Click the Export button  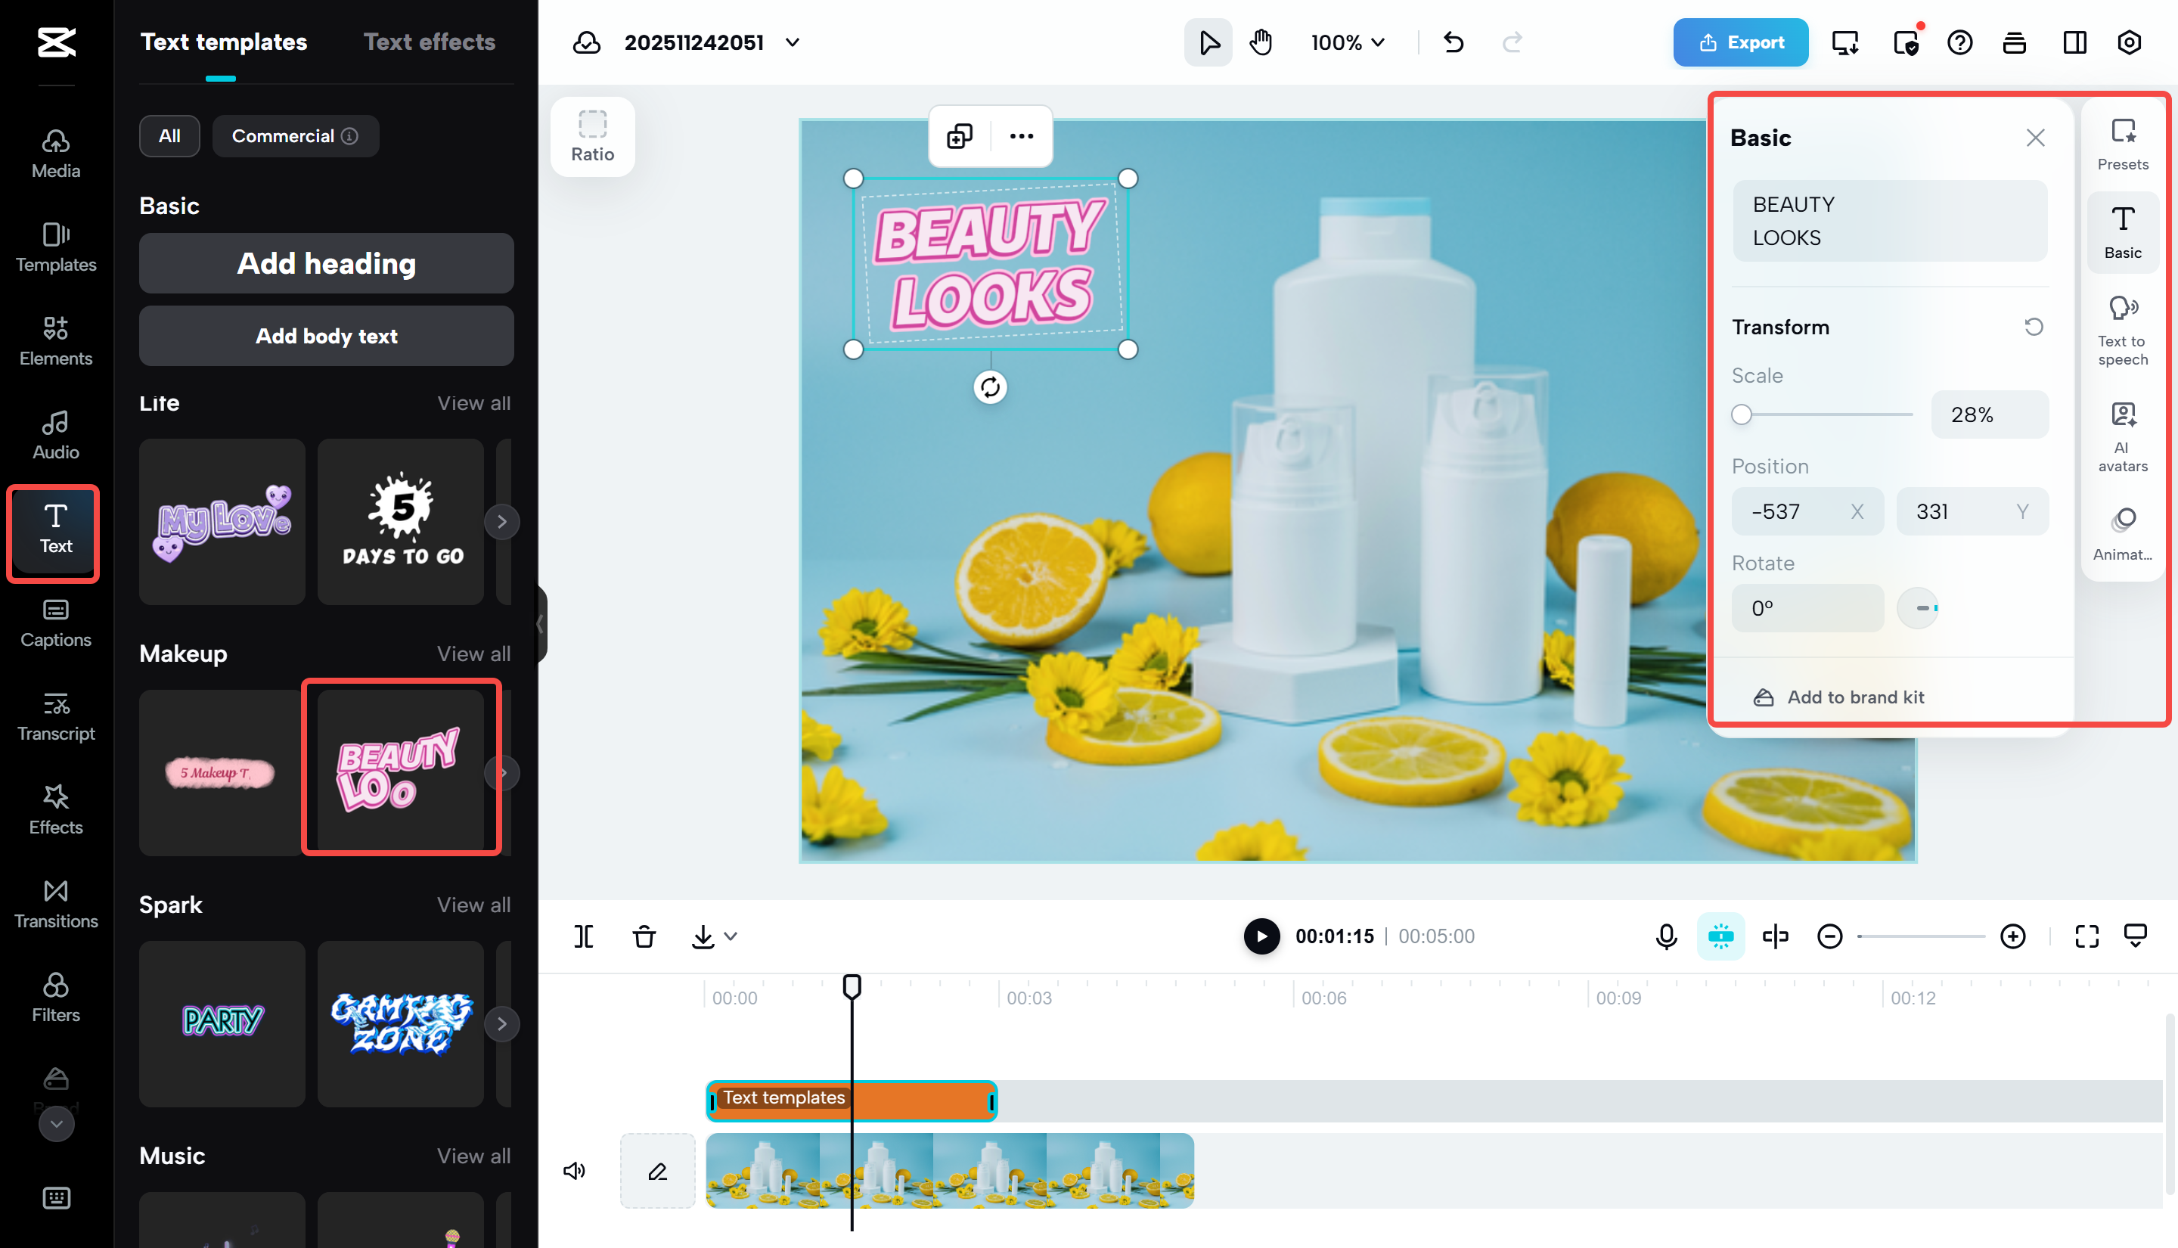1739,42
